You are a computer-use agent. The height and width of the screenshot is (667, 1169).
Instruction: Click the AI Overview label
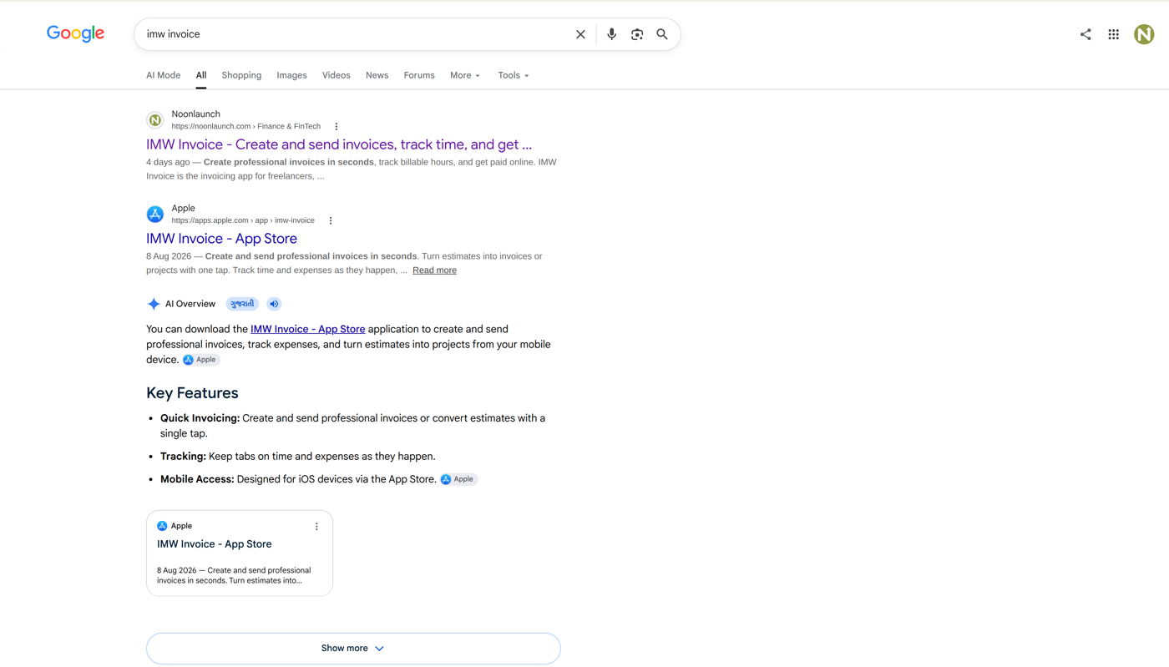tap(190, 304)
